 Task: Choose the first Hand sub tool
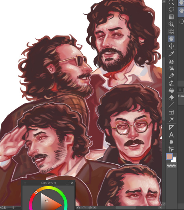point(181,3)
